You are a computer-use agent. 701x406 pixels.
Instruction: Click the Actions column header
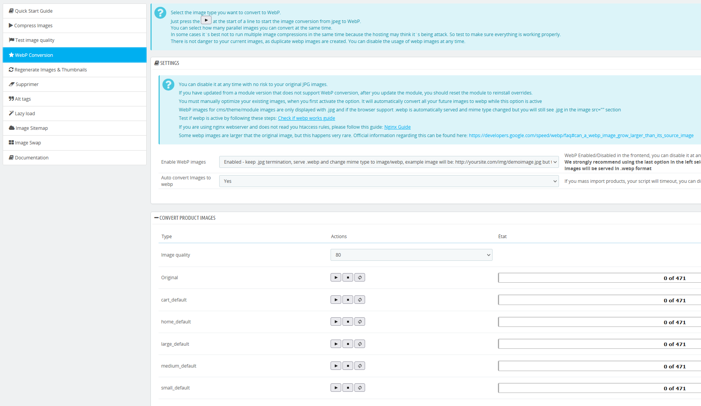pos(339,237)
